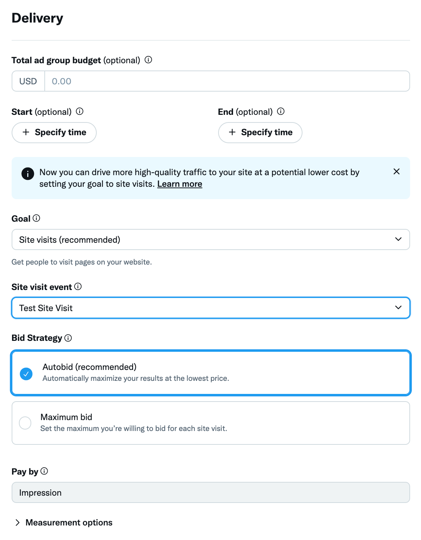Open the Site visit event dropdown

[210, 308]
